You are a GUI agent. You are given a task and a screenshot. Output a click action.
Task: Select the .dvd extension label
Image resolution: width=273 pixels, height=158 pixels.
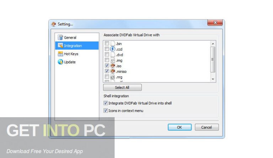pos(119,55)
